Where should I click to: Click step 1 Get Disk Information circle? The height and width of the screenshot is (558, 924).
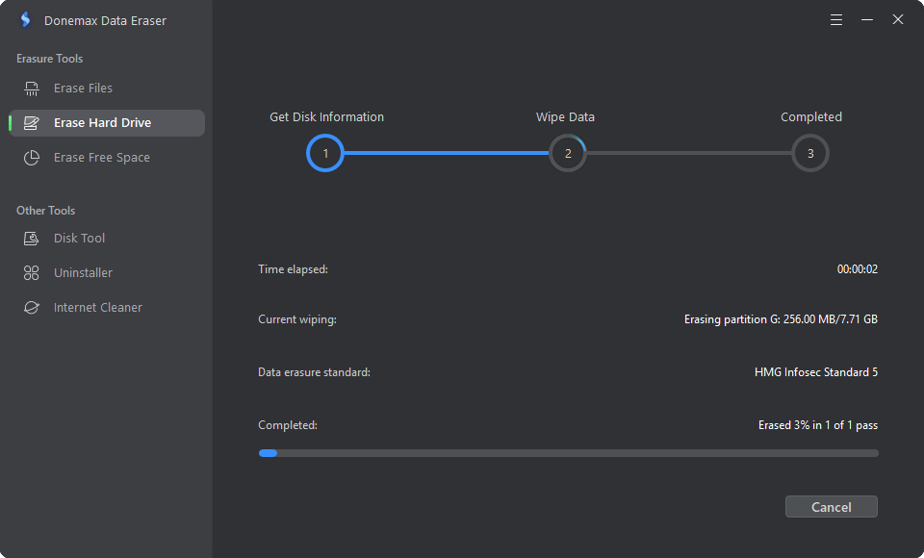click(325, 153)
